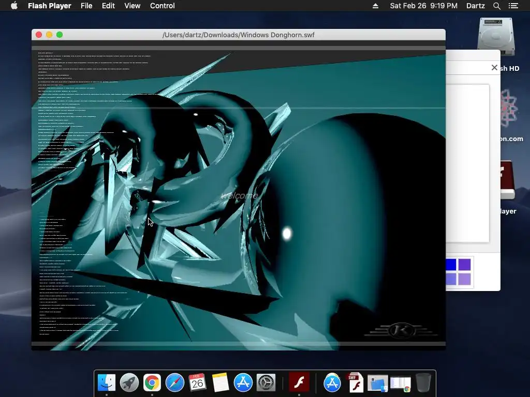Zoom the Flash Player window green button

click(x=60, y=35)
